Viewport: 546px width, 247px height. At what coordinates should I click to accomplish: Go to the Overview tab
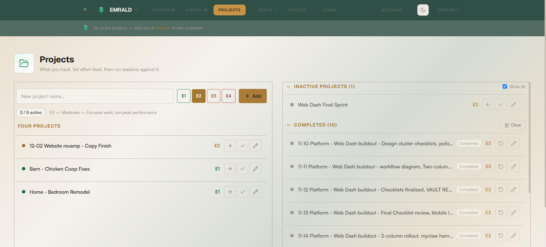click(164, 10)
